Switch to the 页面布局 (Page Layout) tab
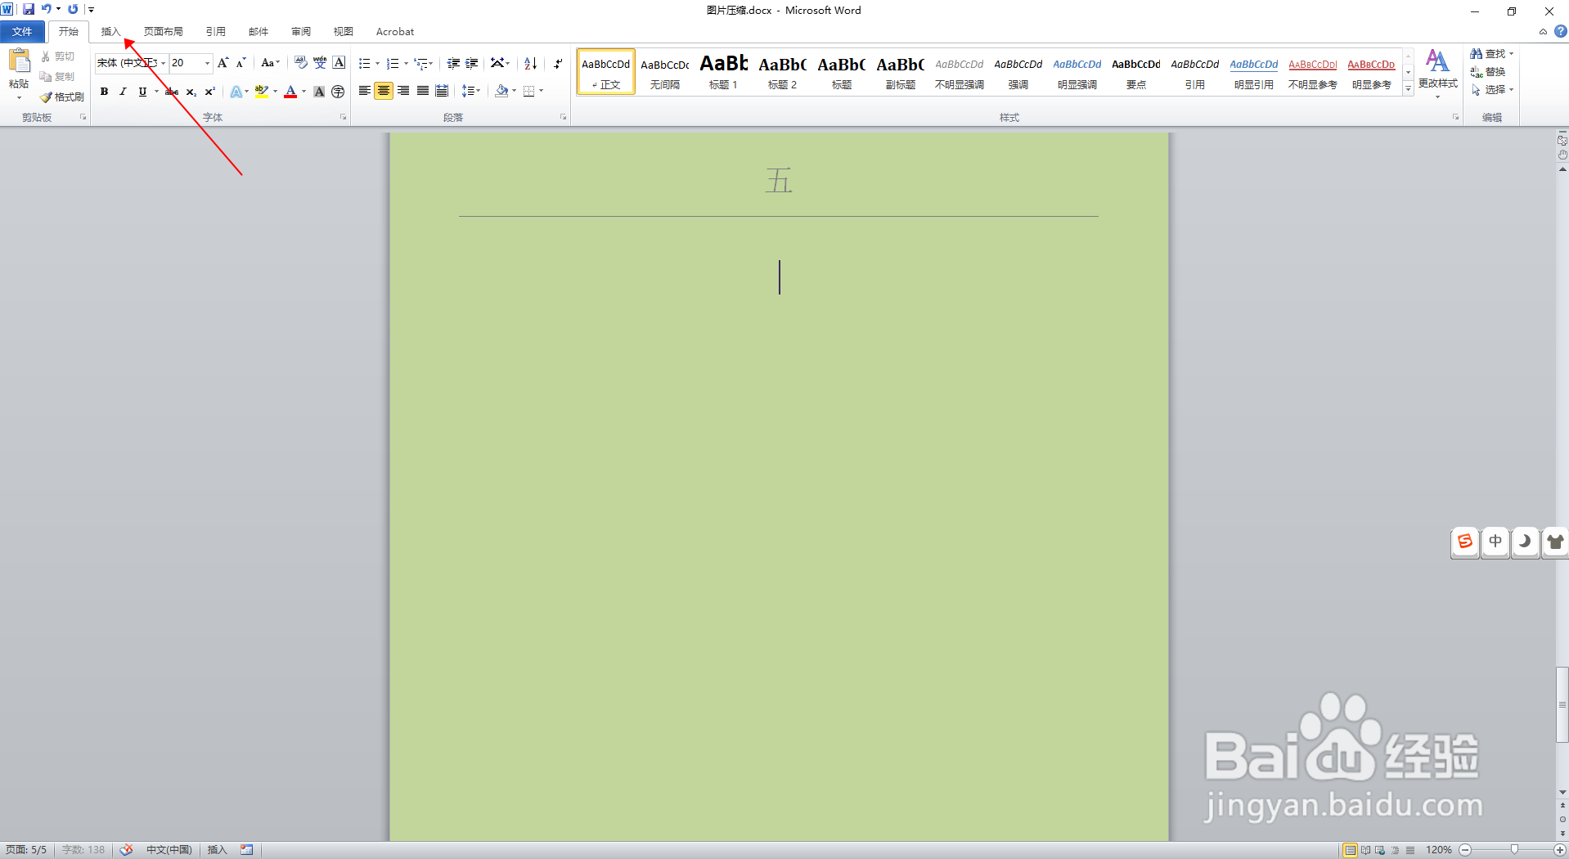1569x859 pixels. pyautogui.click(x=163, y=32)
